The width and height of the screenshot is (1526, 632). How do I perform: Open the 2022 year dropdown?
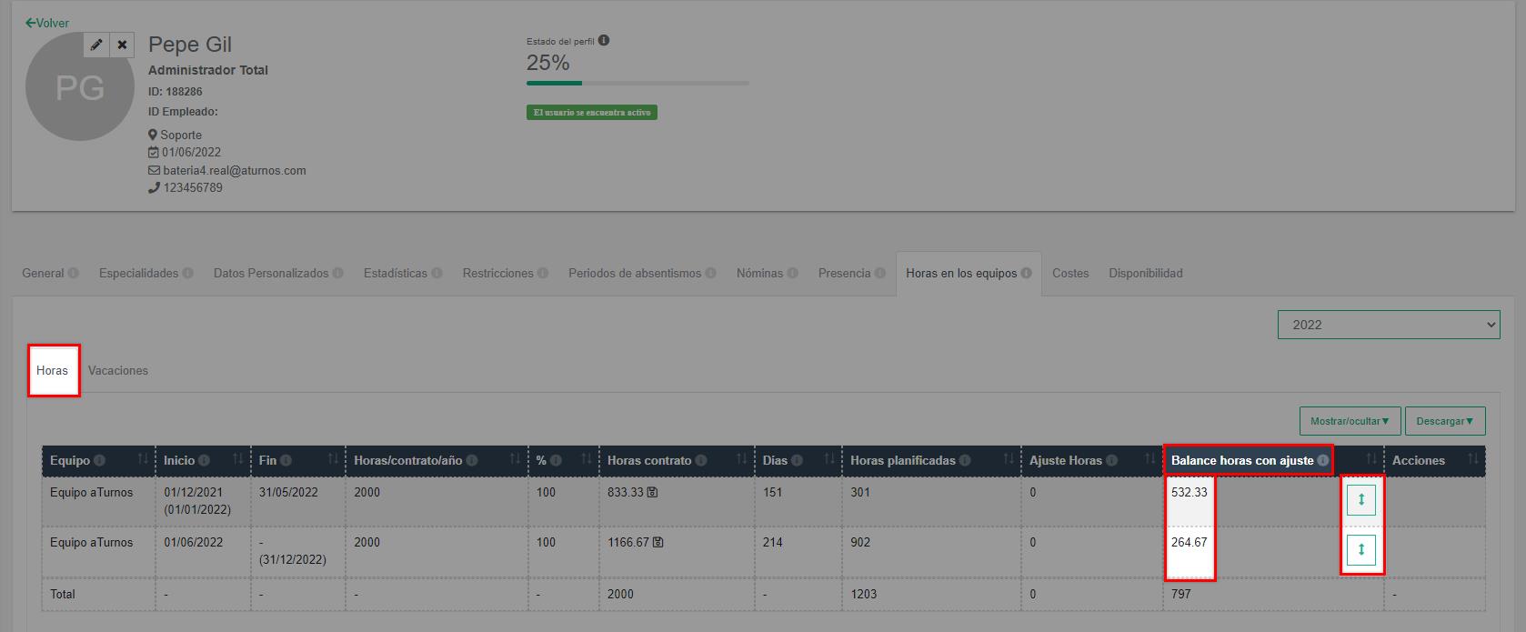point(1388,325)
